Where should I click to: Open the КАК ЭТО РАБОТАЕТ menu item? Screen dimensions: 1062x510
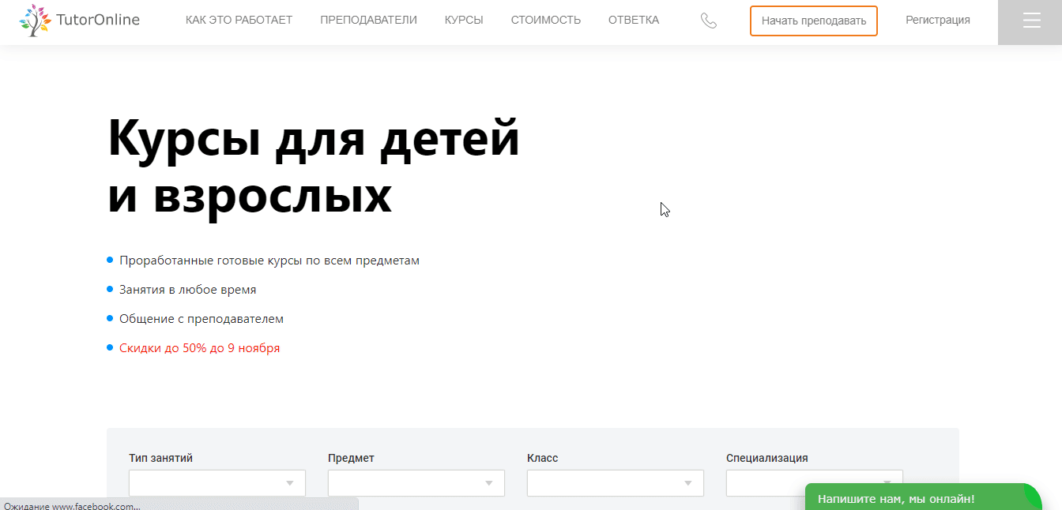tap(239, 20)
